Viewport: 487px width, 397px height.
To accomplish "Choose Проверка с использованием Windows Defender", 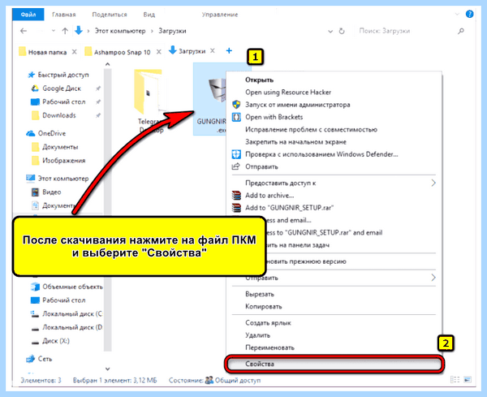I will point(321,154).
